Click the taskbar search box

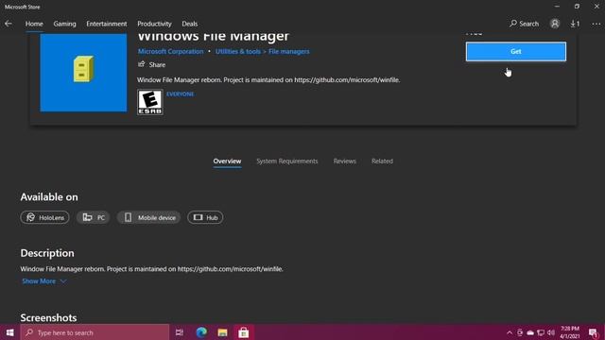tap(95, 332)
